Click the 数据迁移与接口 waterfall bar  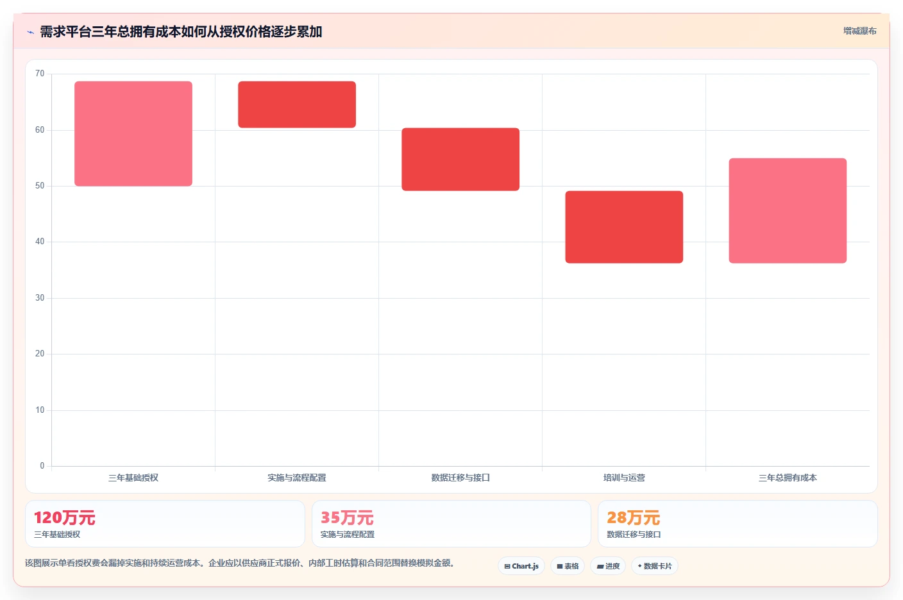click(x=460, y=159)
